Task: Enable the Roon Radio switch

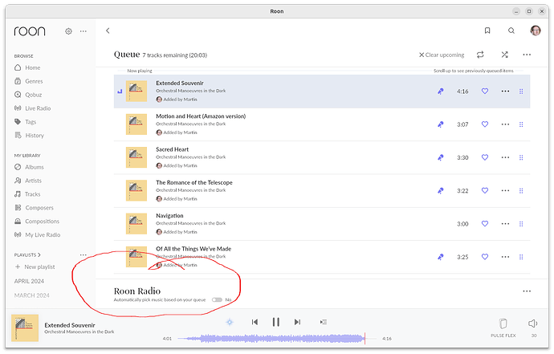Action: pos(217,300)
